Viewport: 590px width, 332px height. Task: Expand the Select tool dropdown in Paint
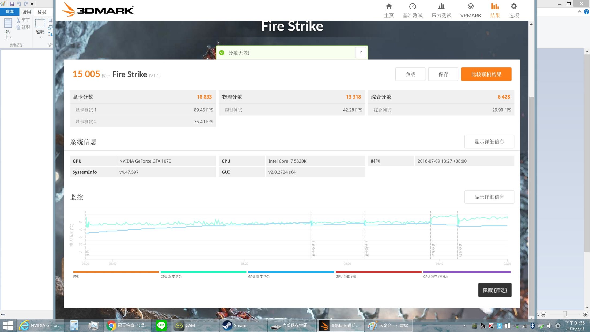click(x=40, y=37)
